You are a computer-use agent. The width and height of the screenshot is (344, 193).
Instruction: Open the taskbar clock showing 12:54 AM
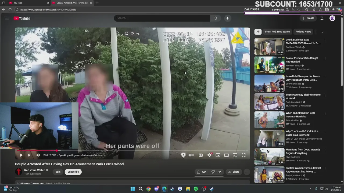tap(336, 189)
